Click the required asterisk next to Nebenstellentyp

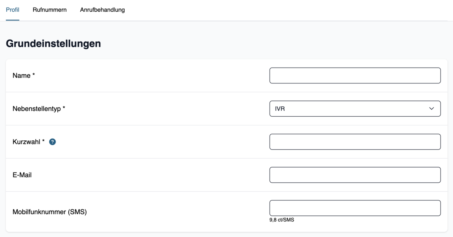pos(64,108)
